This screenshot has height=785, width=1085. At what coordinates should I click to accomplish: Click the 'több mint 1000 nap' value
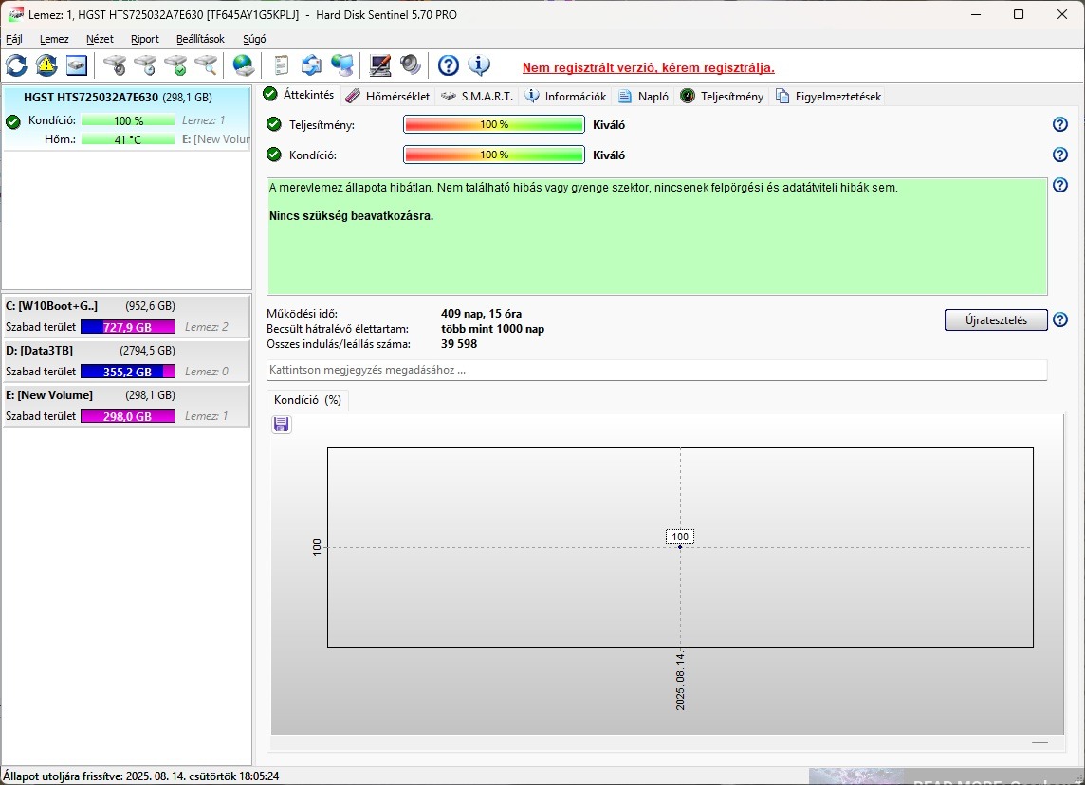tap(492, 329)
